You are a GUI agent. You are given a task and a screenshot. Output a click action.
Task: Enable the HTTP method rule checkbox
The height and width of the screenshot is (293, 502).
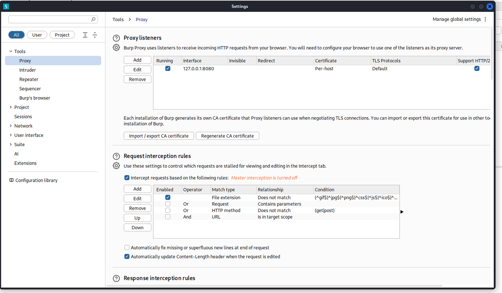pos(168,210)
